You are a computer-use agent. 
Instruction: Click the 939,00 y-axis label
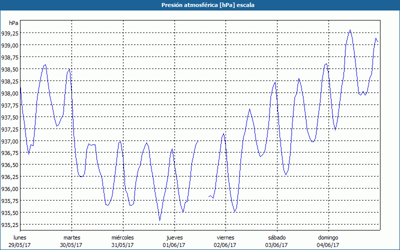[x=10, y=45]
